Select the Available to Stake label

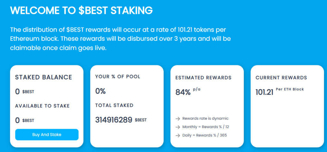point(42,106)
